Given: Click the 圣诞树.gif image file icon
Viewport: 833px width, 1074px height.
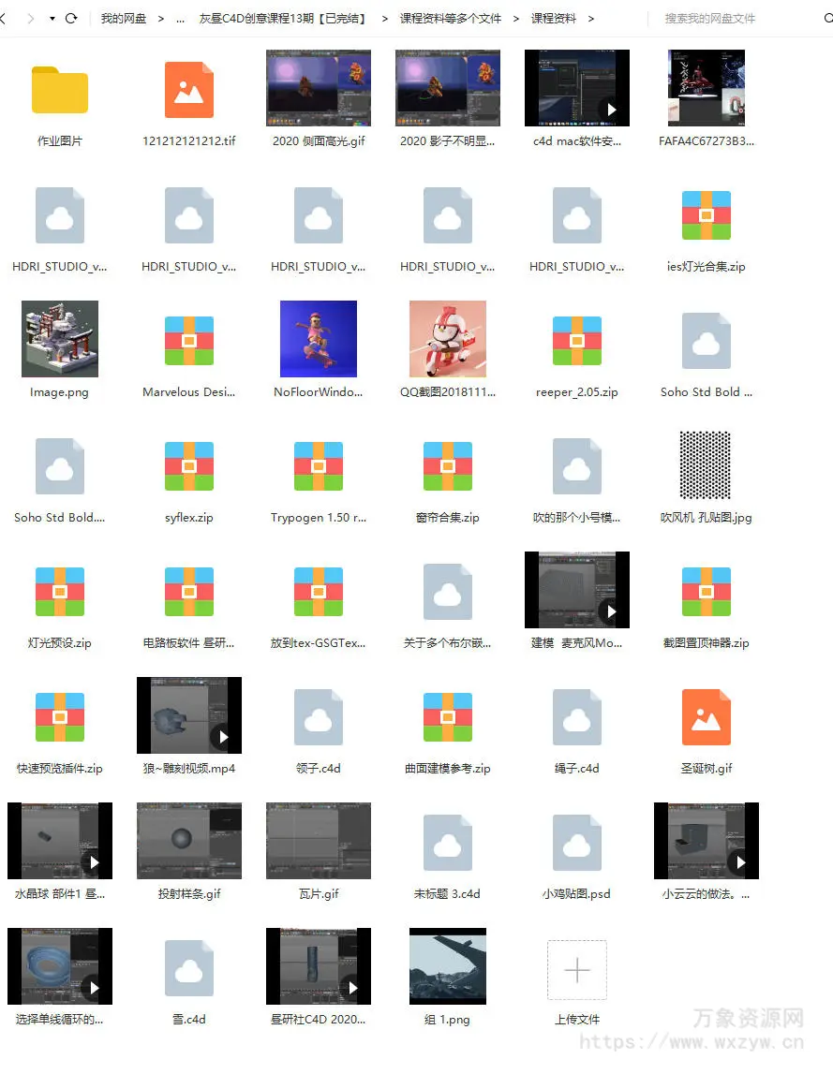Looking at the screenshot, I should 706,717.
